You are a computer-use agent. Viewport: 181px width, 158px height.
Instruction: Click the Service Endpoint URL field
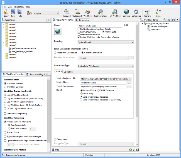(105, 79)
